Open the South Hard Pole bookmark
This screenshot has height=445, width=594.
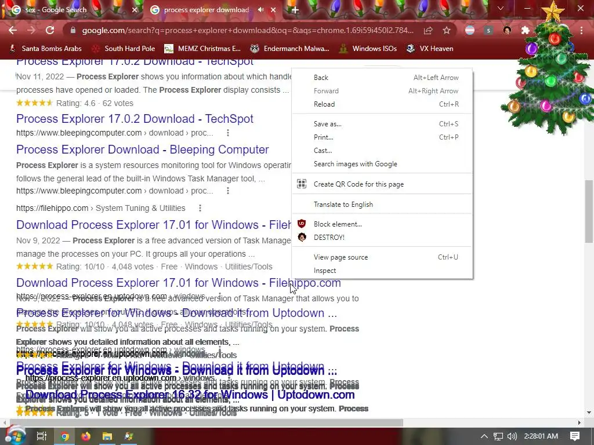tap(124, 49)
